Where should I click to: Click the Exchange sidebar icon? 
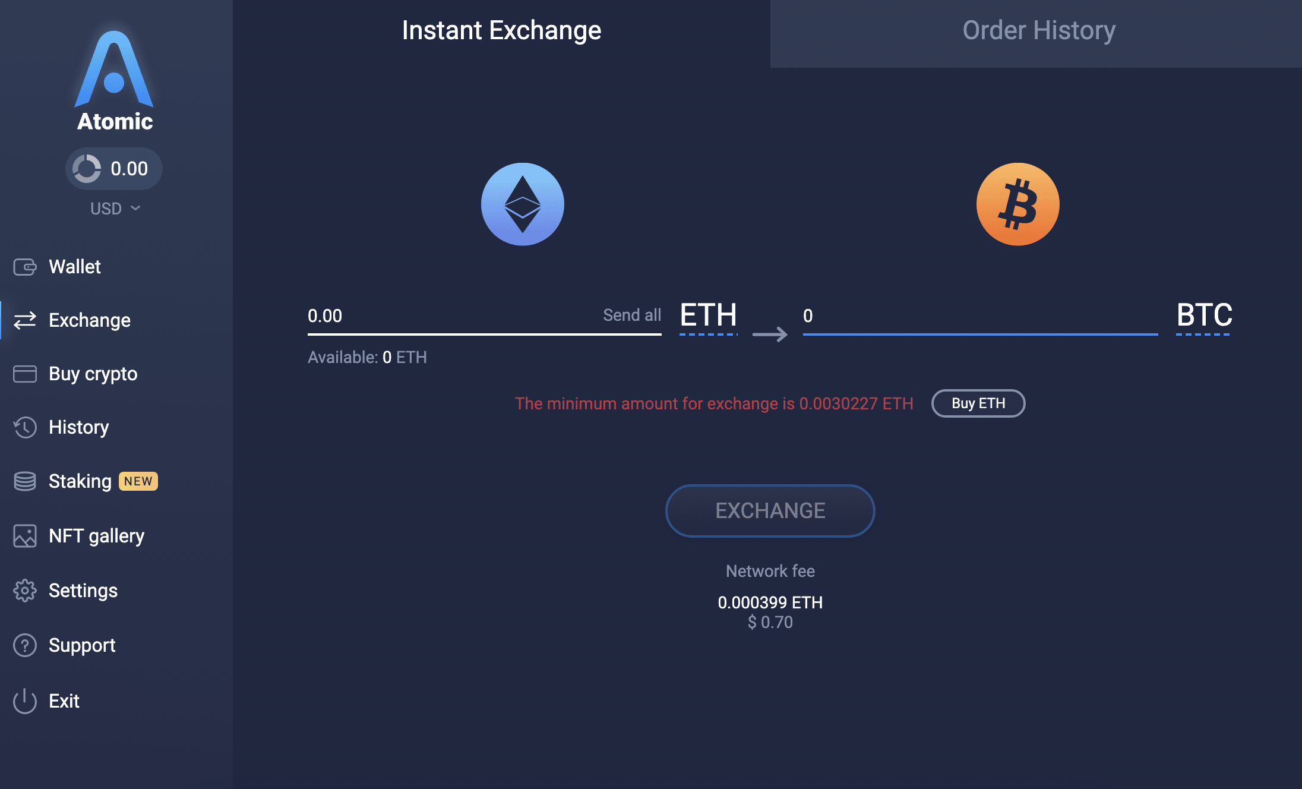25,319
